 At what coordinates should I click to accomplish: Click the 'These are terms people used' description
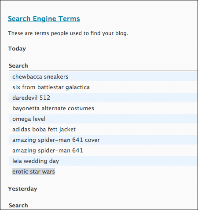pos(68,33)
